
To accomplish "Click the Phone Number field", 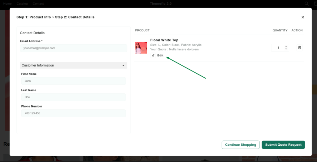I will point(73,113).
